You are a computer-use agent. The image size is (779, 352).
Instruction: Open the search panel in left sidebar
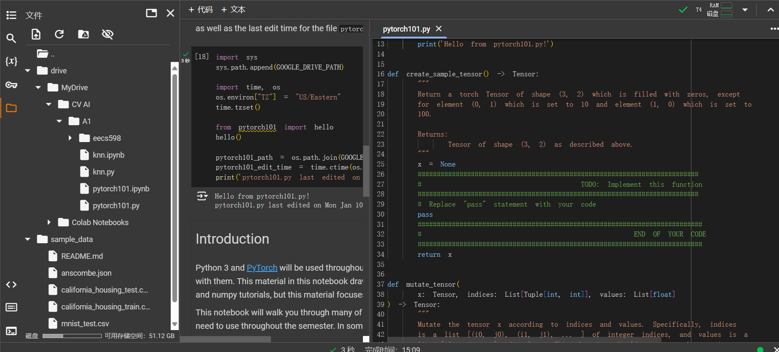[x=11, y=38]
